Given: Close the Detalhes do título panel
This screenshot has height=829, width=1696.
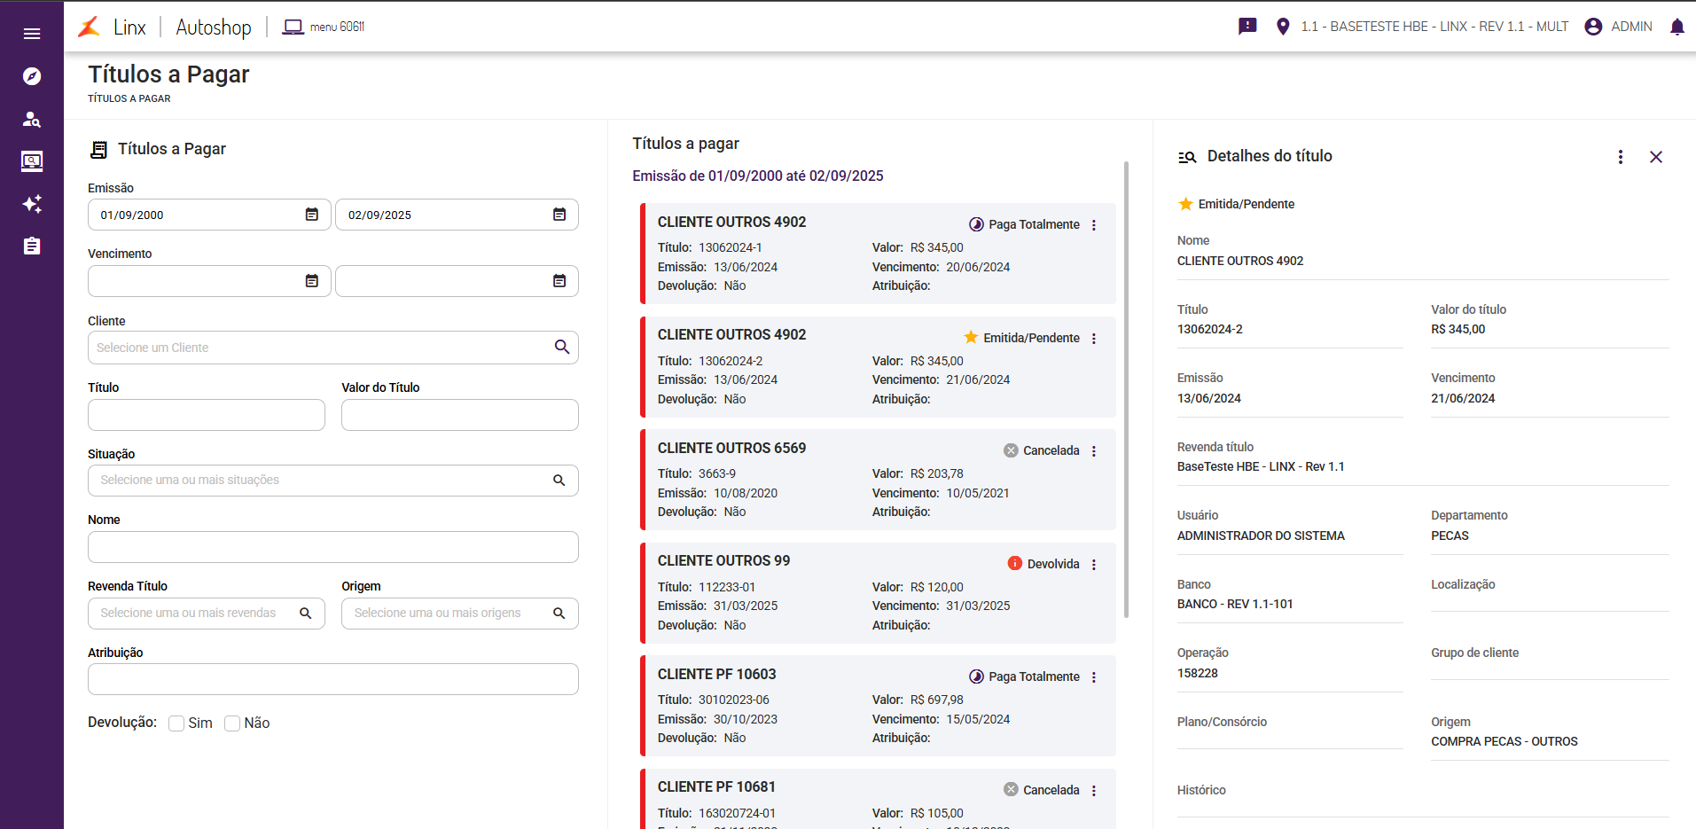Looking at the screenshot, I should [x=1655, y=157].
